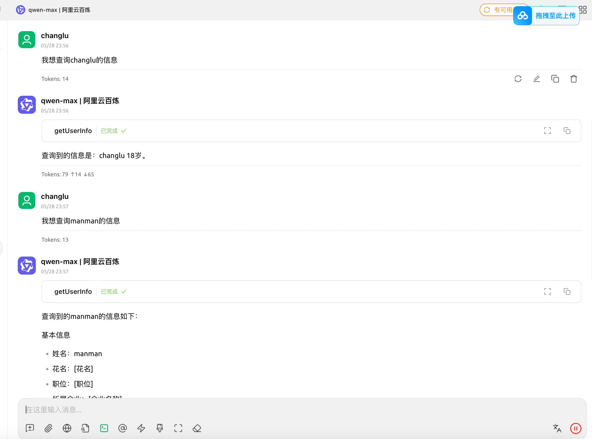Click the '花名：[花名]' list item
The height and width of the screenshot is (439, 592).
click(73, 368)
